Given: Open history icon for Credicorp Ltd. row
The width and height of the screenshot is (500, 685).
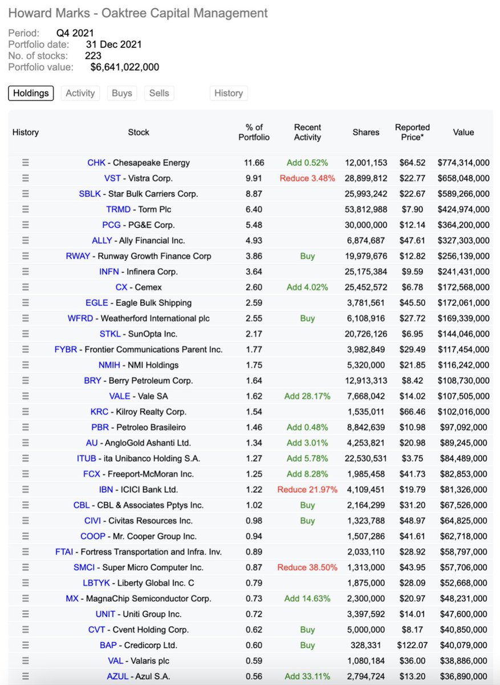Looking at the screenshot, I should point(25,645).
